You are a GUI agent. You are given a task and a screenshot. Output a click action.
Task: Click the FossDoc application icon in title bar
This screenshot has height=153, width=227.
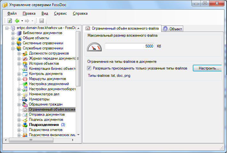[x=5, y=5]
